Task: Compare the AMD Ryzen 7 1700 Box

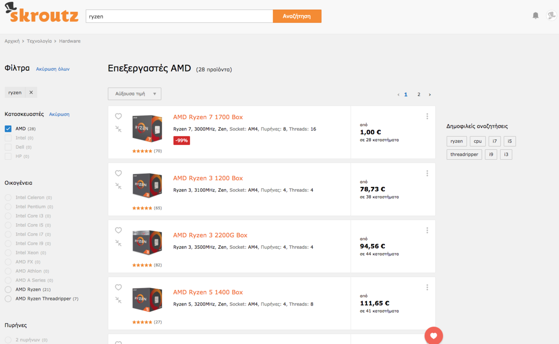Action: pos(118,129)
